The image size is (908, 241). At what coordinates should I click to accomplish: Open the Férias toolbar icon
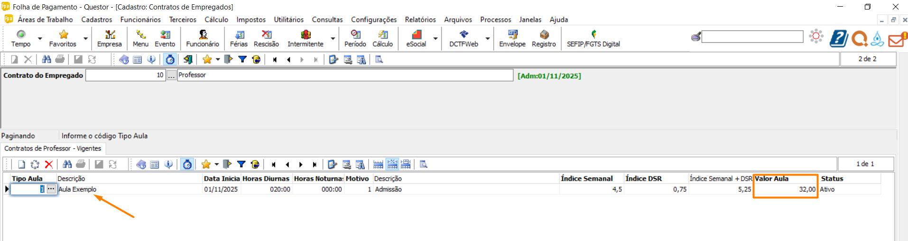pos(239,38)
